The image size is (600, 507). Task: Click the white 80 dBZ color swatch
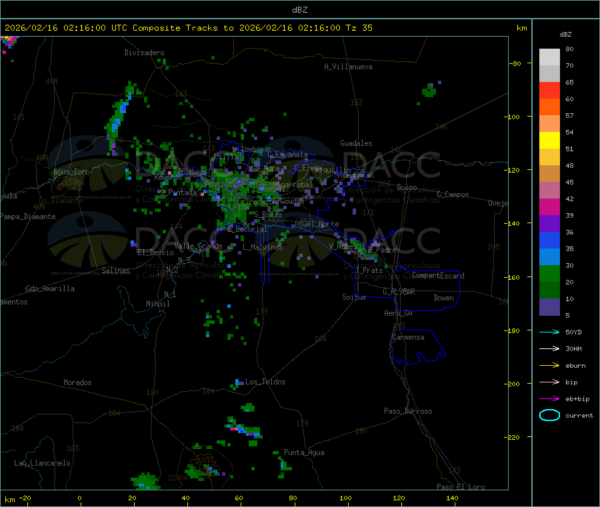(x=549, y=57)
